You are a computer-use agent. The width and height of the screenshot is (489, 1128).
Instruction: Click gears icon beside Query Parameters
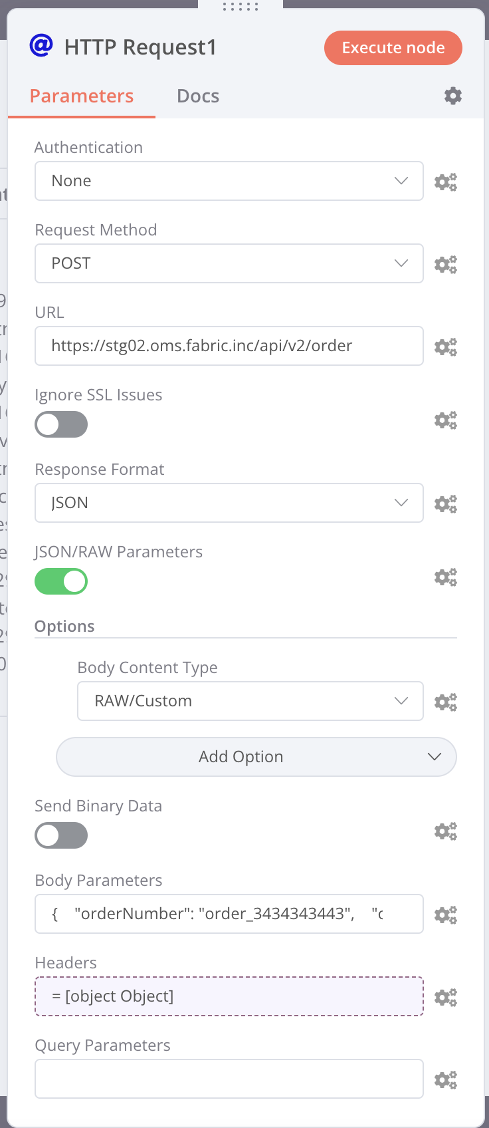(x=446, y=1079)
